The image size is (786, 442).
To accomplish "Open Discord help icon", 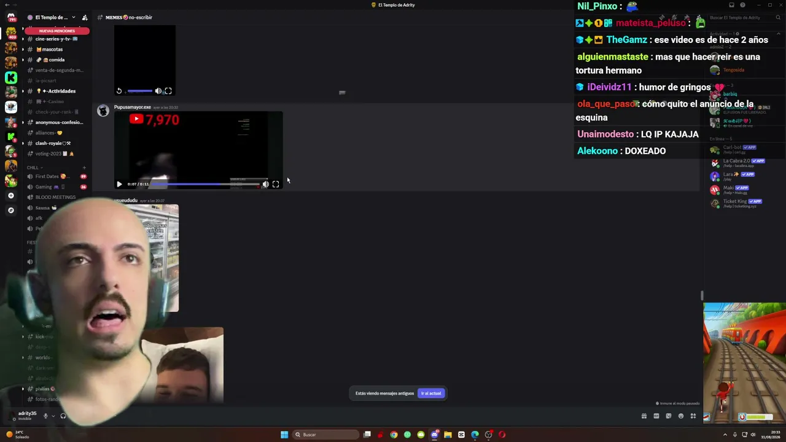I will (742, 5).
